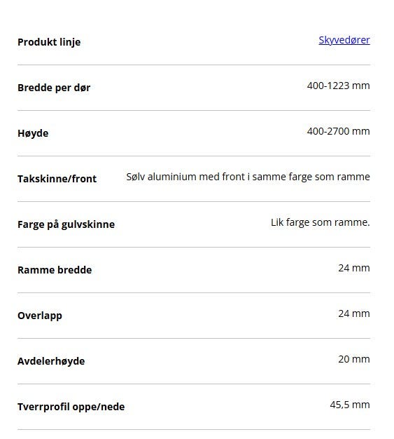This screenshot has width=394, height=439.
Task: Click the 400-1223 mm width value
Action: [339, 86]
